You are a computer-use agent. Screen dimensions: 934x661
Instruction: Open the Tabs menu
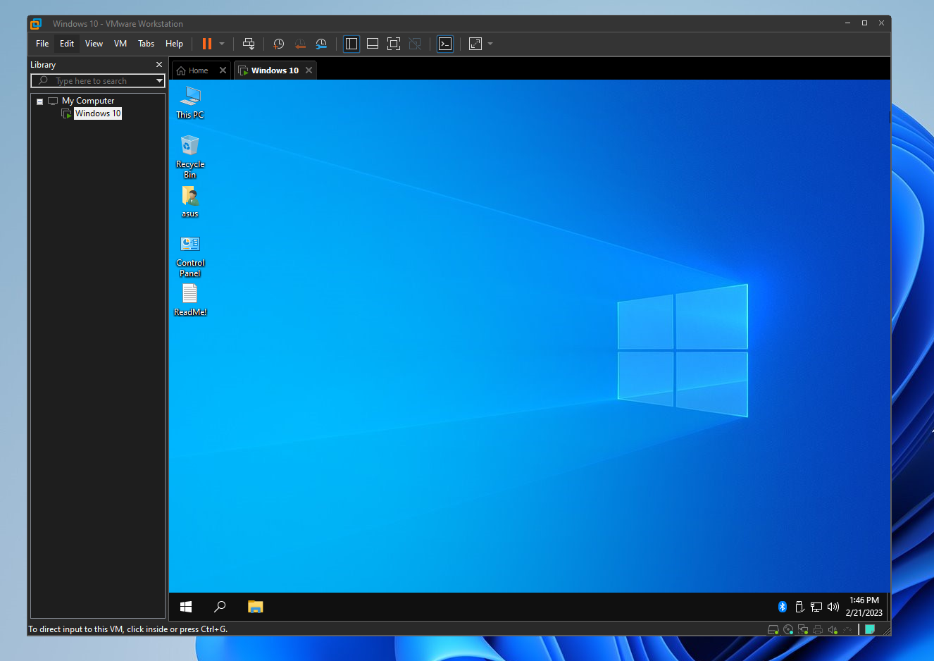point(146,44)
